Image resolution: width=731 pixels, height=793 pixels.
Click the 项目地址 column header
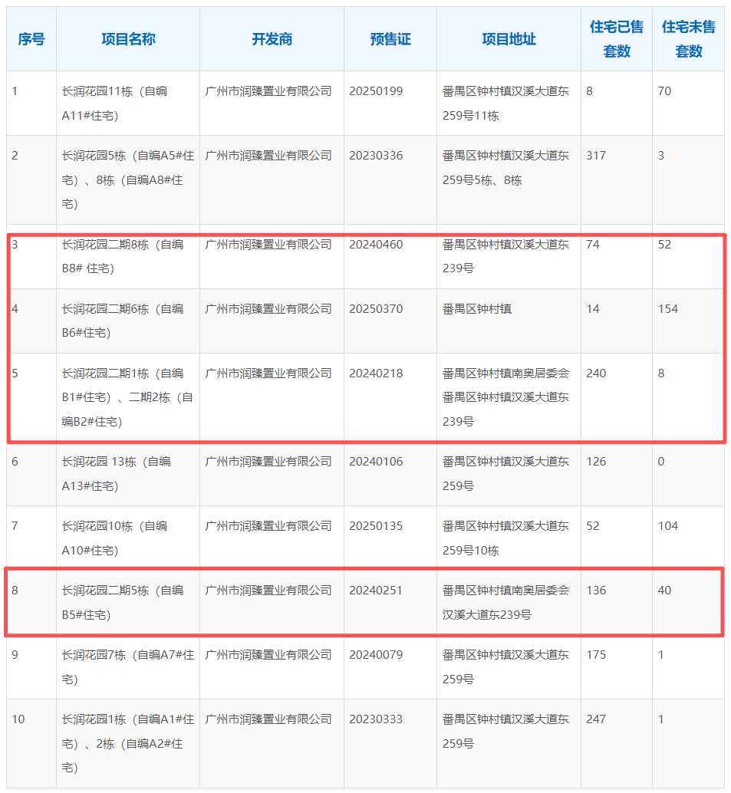click(x=509, y=39)
